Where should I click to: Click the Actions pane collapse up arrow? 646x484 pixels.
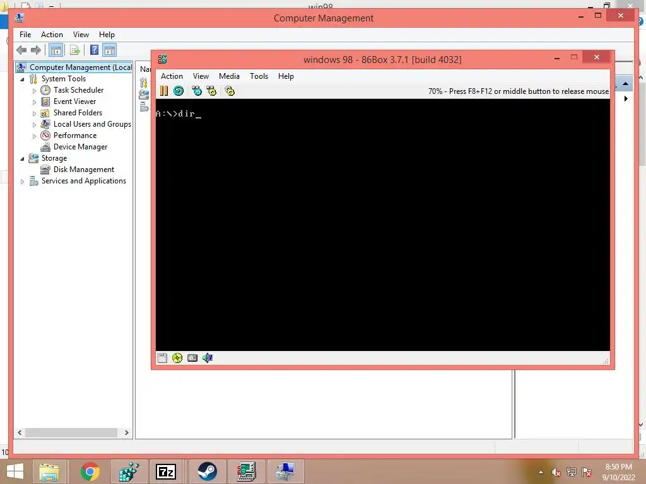point(625,84)
